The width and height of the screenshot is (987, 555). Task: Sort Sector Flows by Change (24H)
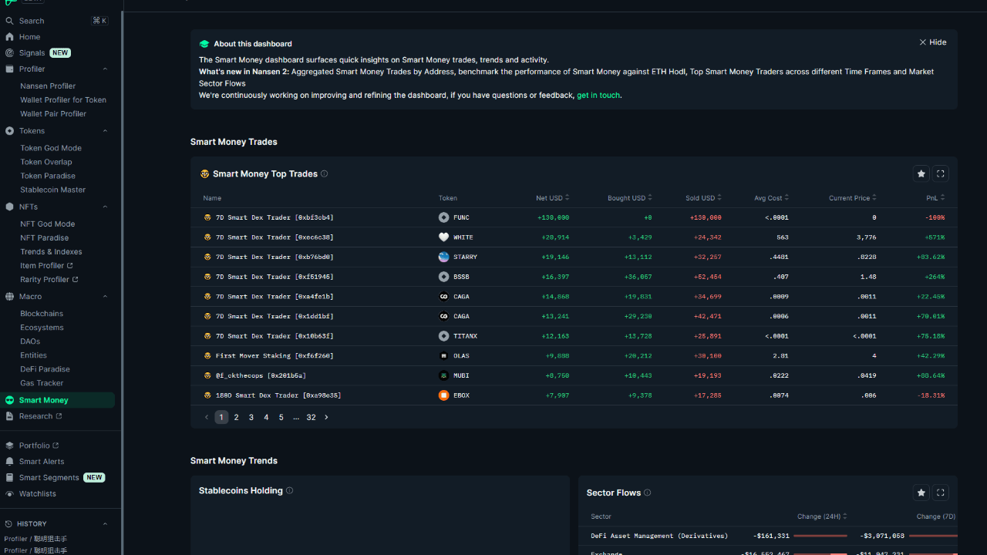[822, 516]
